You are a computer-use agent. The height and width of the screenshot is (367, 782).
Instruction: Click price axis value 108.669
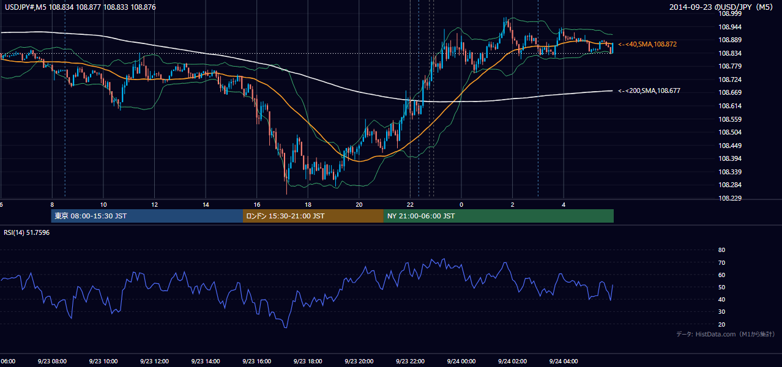730,92
